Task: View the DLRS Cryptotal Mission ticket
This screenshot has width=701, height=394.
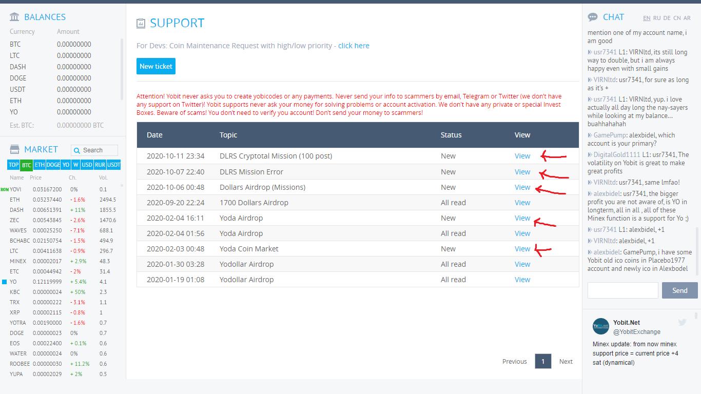Action: pos(522,156)
